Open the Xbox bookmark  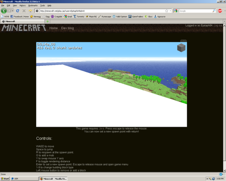149,17
